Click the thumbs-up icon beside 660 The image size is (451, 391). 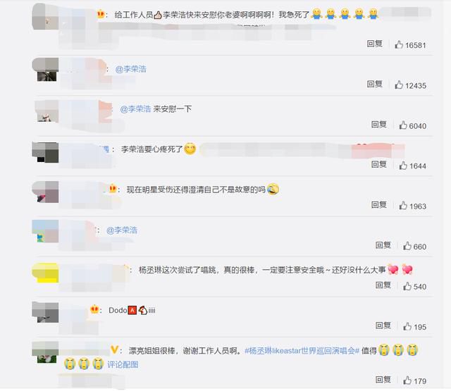coord(407,246)
